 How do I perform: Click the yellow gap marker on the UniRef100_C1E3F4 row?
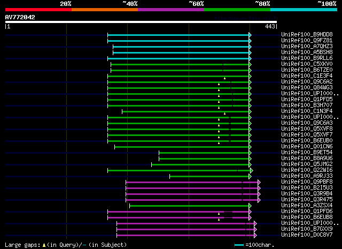coord(224,78)
